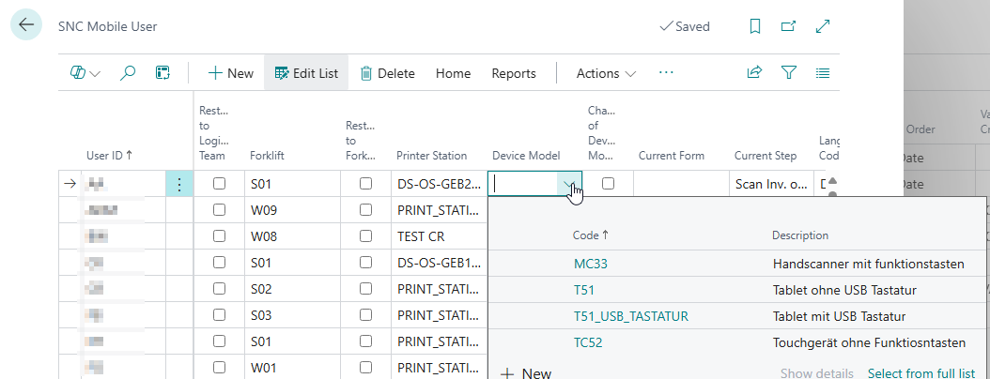Click the list view lines icon

point(823,73)
